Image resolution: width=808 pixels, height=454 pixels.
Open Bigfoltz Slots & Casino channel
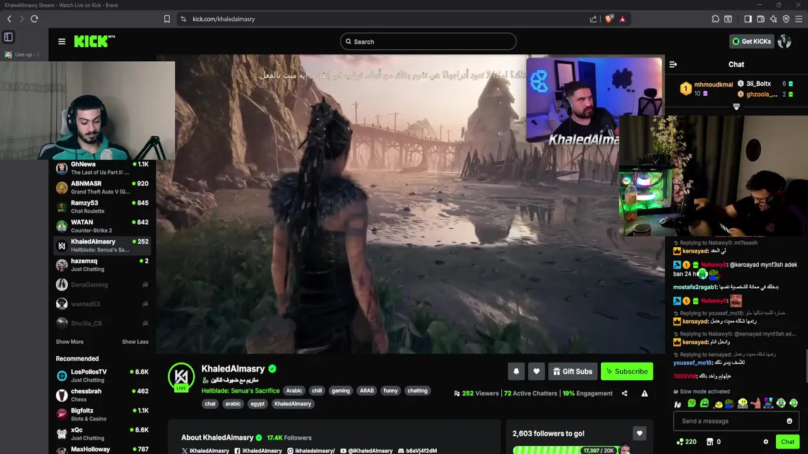click(102, 414)
